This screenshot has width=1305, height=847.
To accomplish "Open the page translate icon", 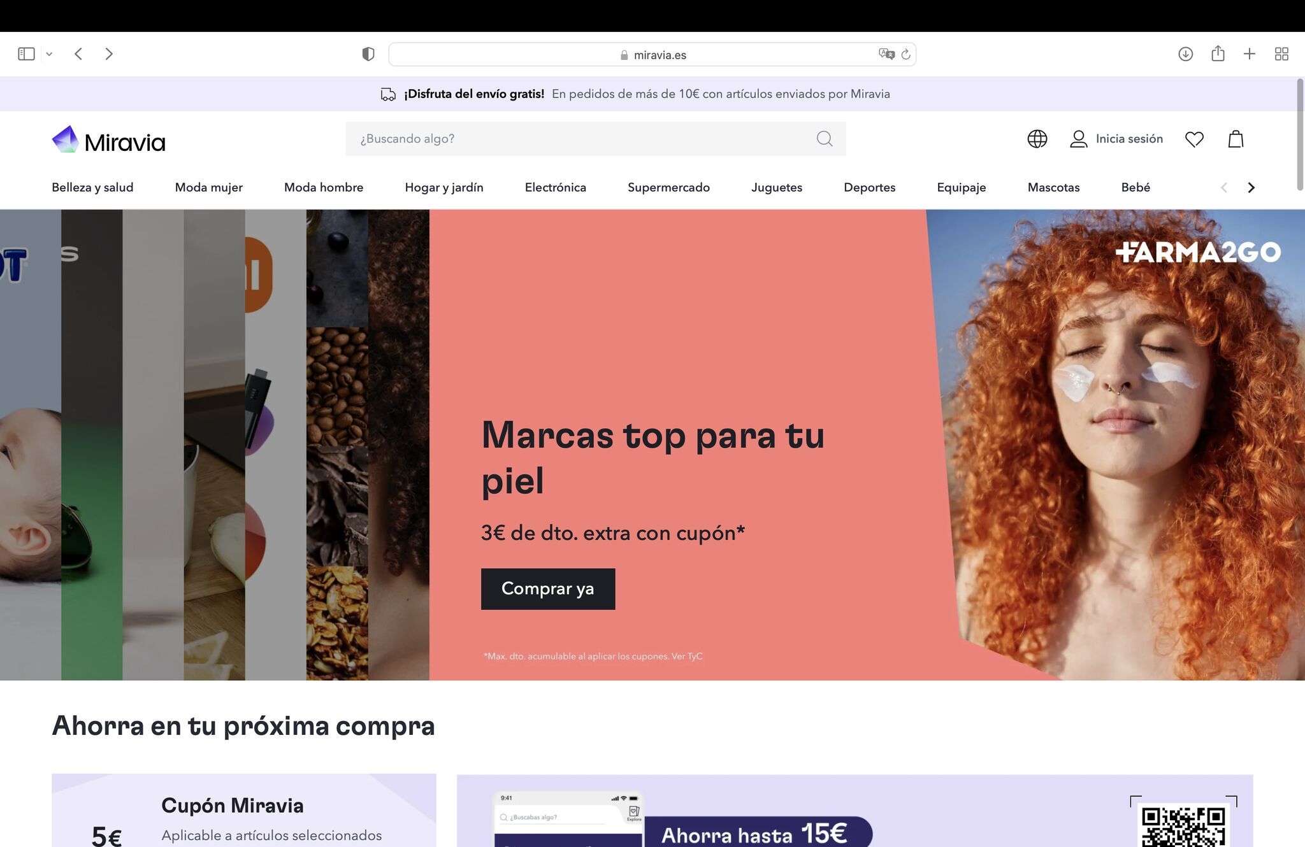I will tap(886, 54).
